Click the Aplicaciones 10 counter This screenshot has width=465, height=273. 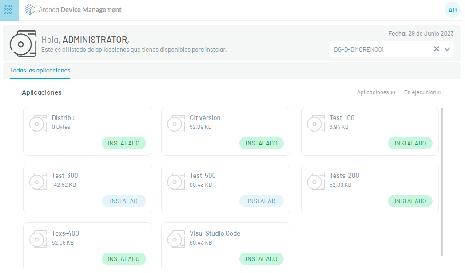(376, 92)
